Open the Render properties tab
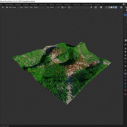 [125, 49]
